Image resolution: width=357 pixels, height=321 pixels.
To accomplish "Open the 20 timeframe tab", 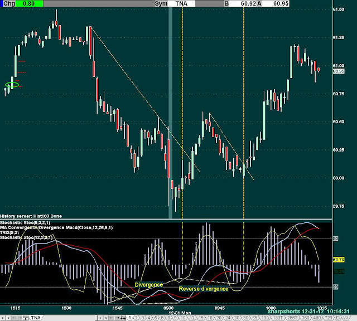I will pyautogui.click(x=219, y=318).
